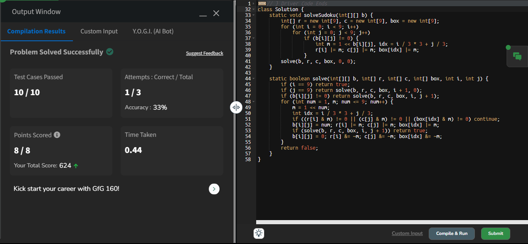Click the 'Test Cases Passed' label

(x=38, y=77)
